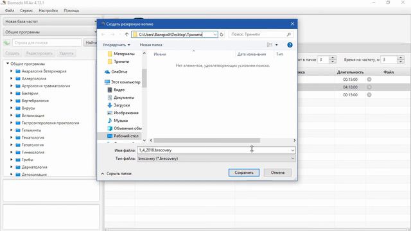Open the Изображения folder
This screenshot has height=231, width=411.
tap(123, 113)
